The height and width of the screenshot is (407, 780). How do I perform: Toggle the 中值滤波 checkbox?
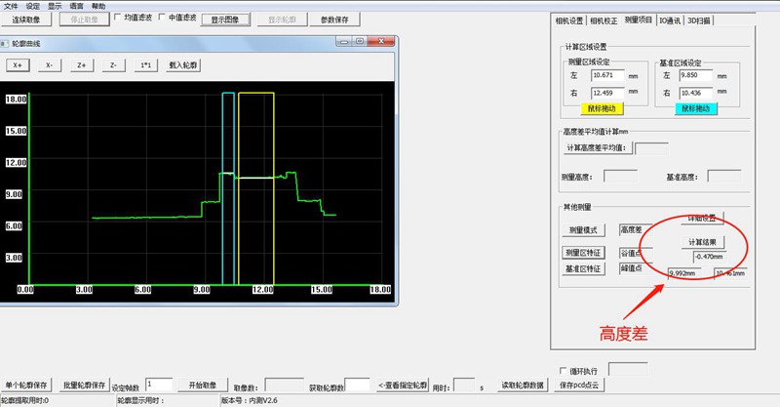click(x=162, y=18)
